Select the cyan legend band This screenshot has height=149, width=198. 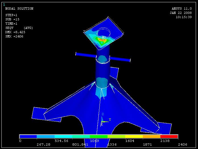pos(63,137)
